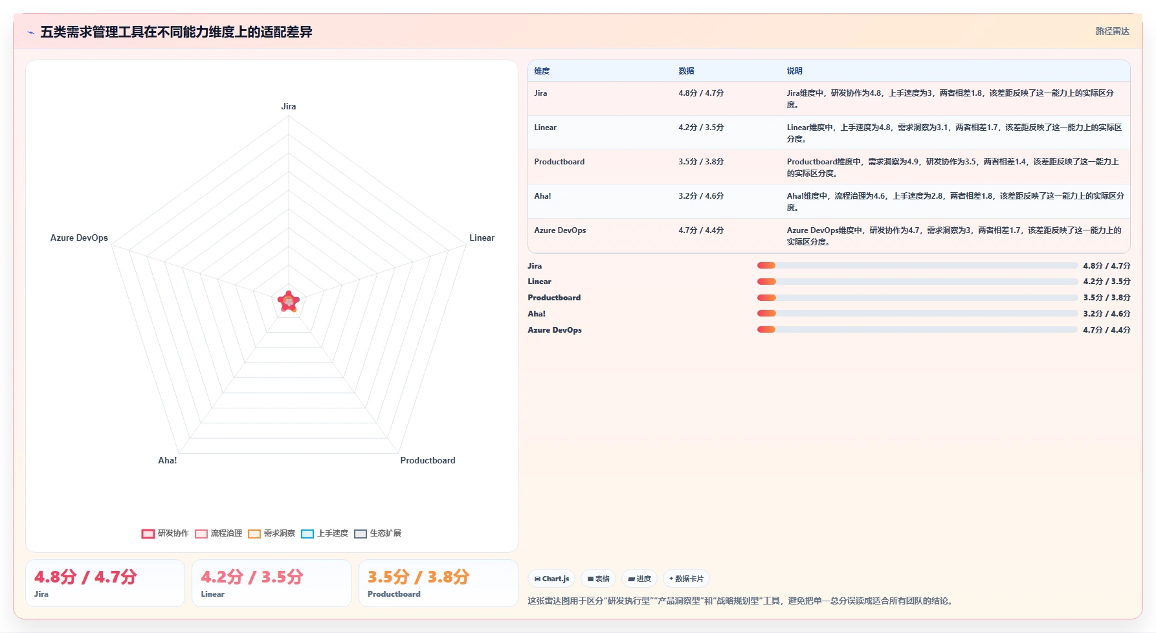Click the Aha! progress bar

pyautogui.click(x=917, y=313)
